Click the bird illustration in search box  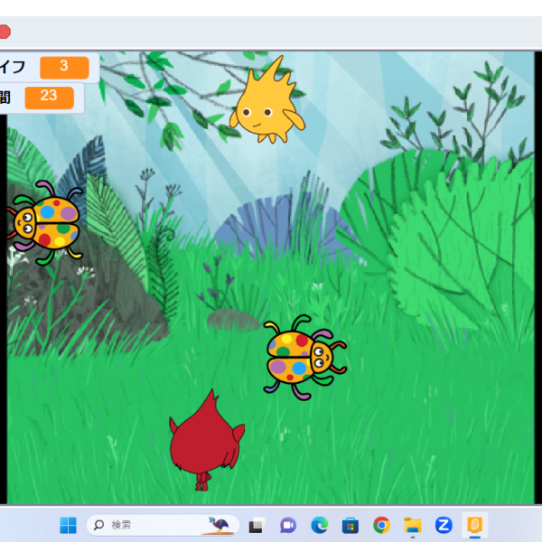220,525
